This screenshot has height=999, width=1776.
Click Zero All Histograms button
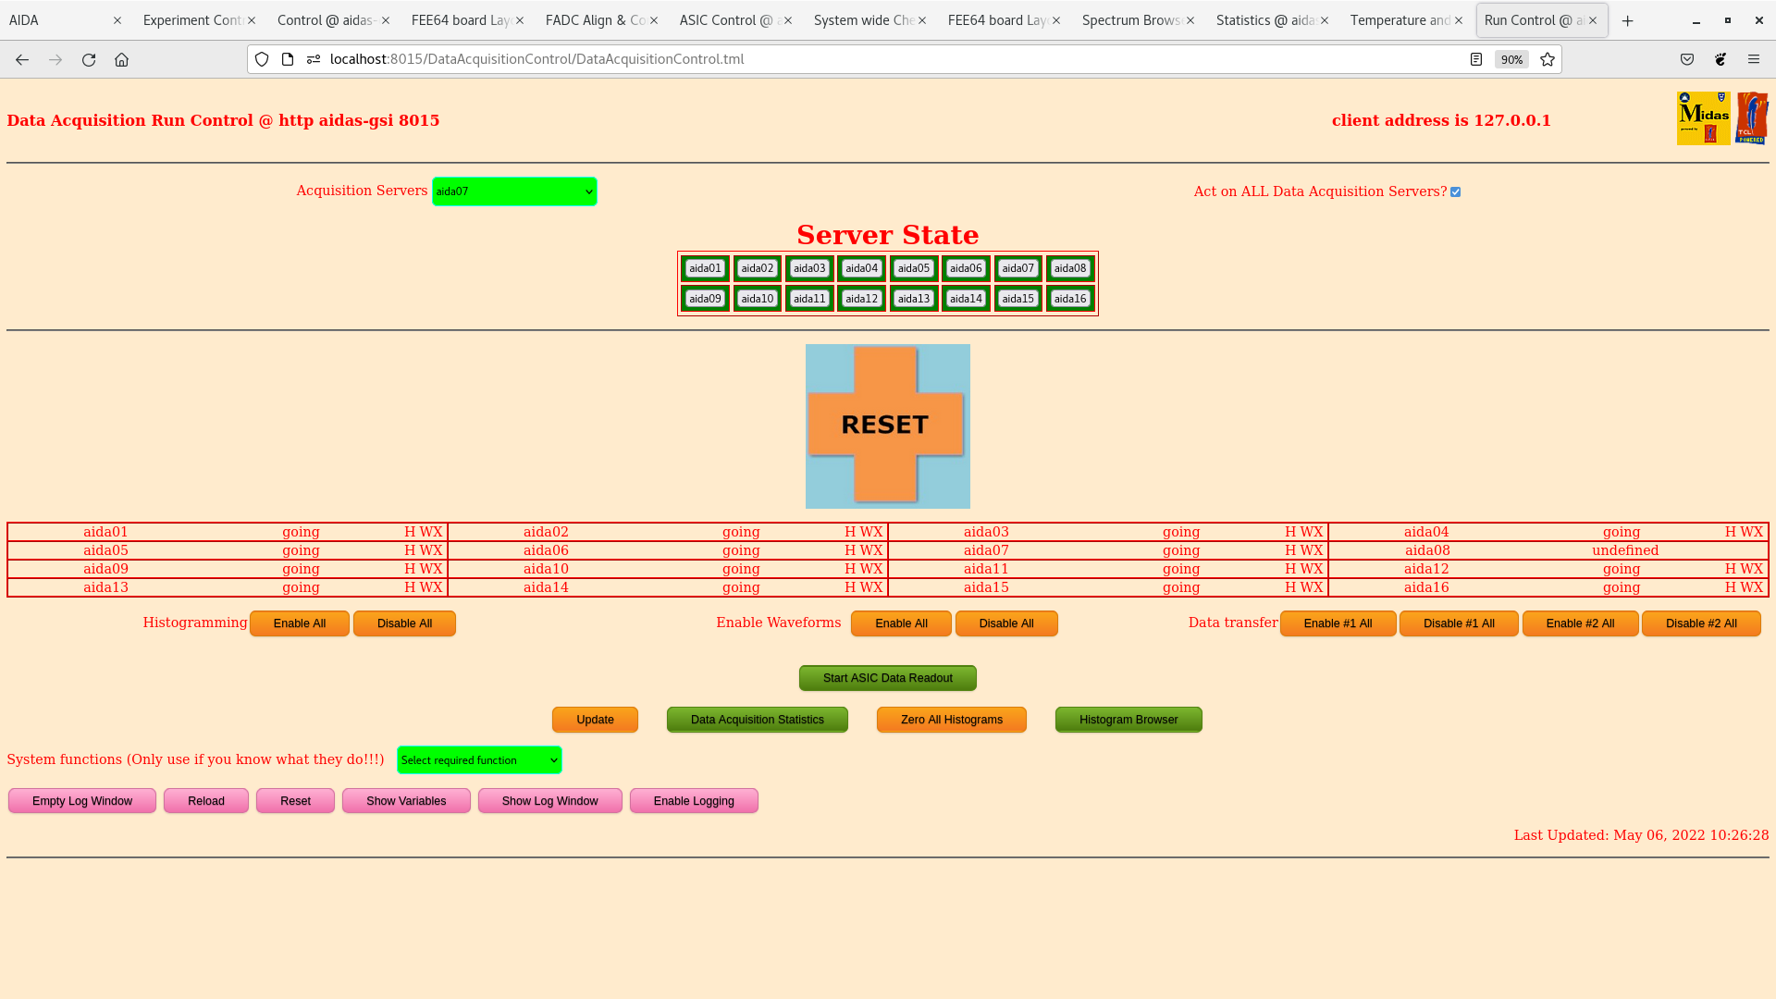(x=951, y=720)
